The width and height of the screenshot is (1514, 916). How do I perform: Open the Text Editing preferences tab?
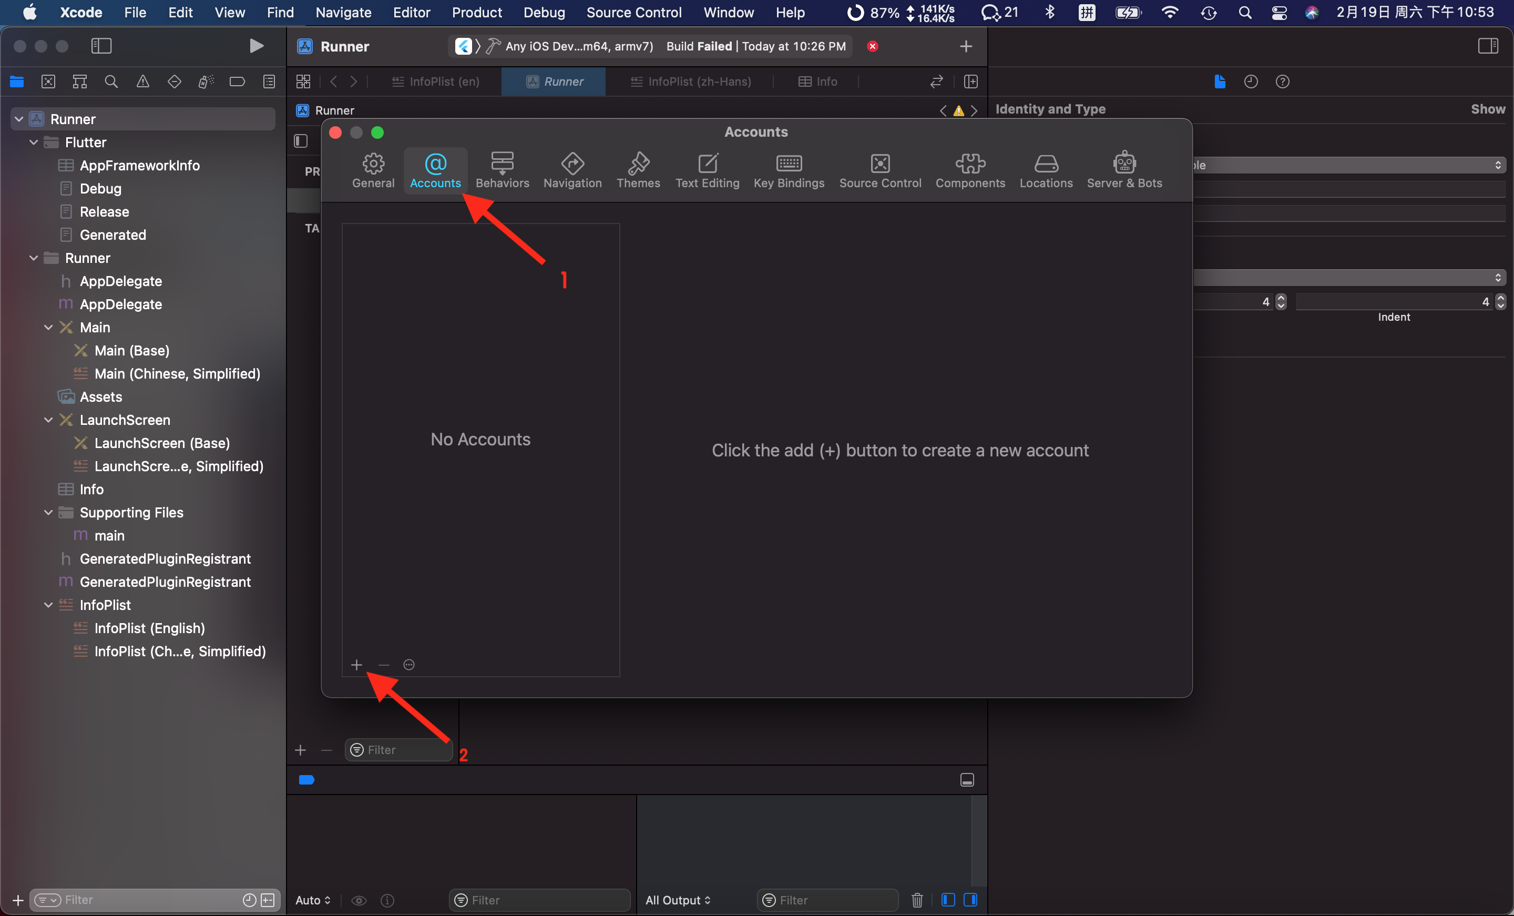click(707, 170)
